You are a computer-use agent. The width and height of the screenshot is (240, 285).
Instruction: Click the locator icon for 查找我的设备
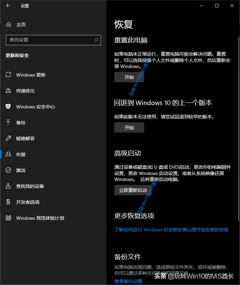click(x=8, y=186)
